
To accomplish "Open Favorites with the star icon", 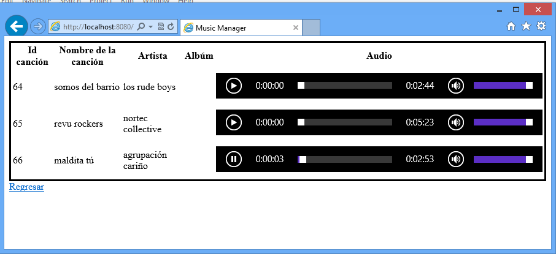I will pos(526,26).
